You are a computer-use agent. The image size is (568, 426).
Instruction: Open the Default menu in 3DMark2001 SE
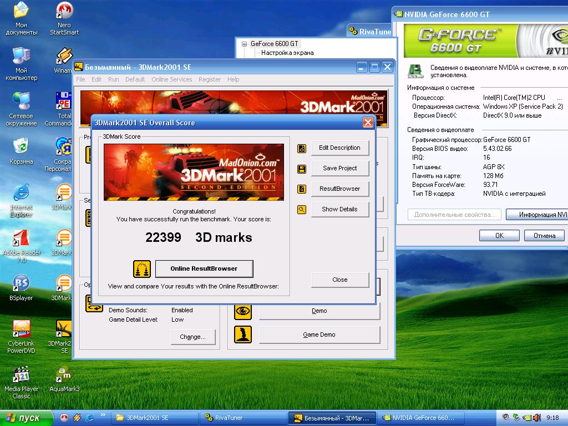coord(135,79)
